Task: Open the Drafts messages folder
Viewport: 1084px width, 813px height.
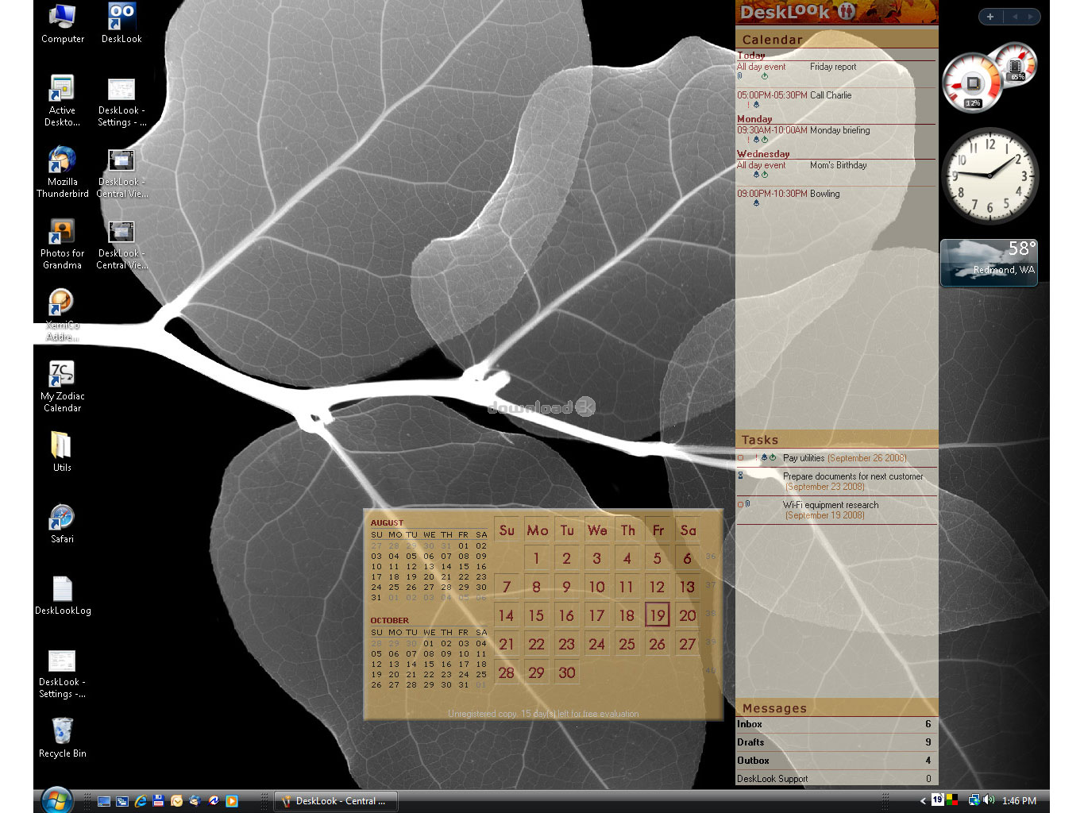Action: [750, 742]
